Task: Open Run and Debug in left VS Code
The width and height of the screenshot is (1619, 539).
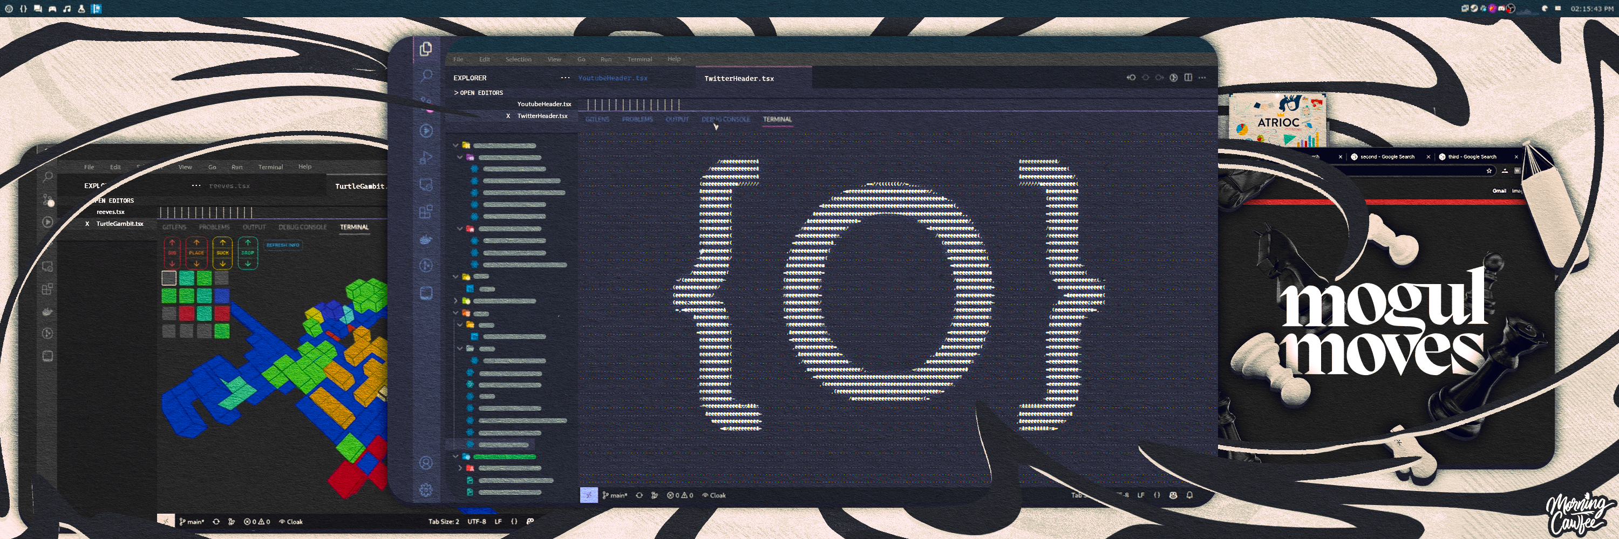Action: [x=48, y=222]
